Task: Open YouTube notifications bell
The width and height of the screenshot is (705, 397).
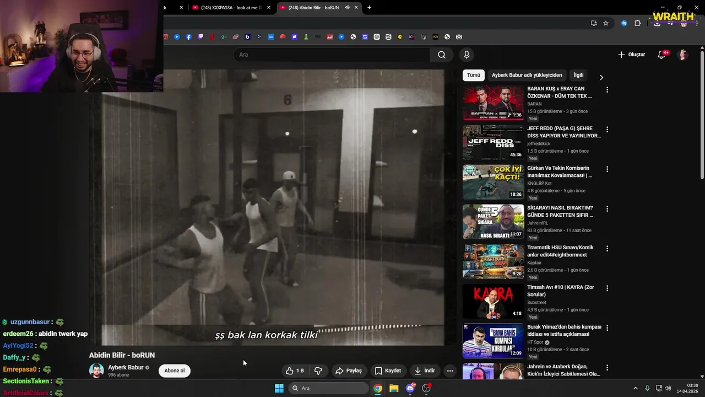Action: coord(662,55)
